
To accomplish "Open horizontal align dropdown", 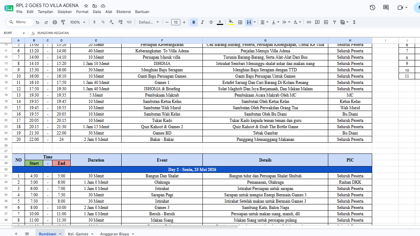I will point(264,22).
